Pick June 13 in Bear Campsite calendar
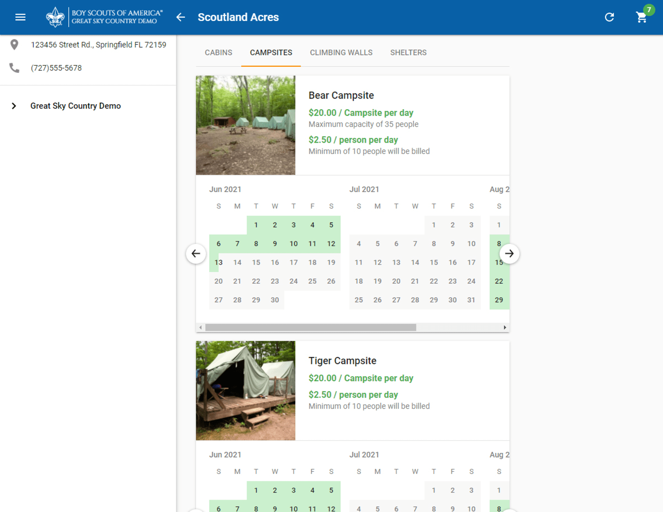This screenshot has height=512, width=663. pos(218,262)
